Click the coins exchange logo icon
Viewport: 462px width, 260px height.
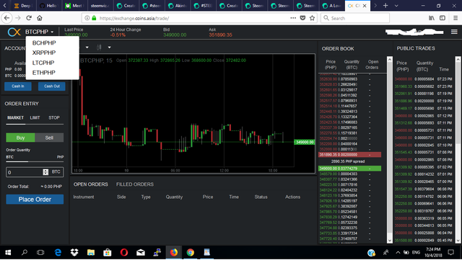coord(14,32)
